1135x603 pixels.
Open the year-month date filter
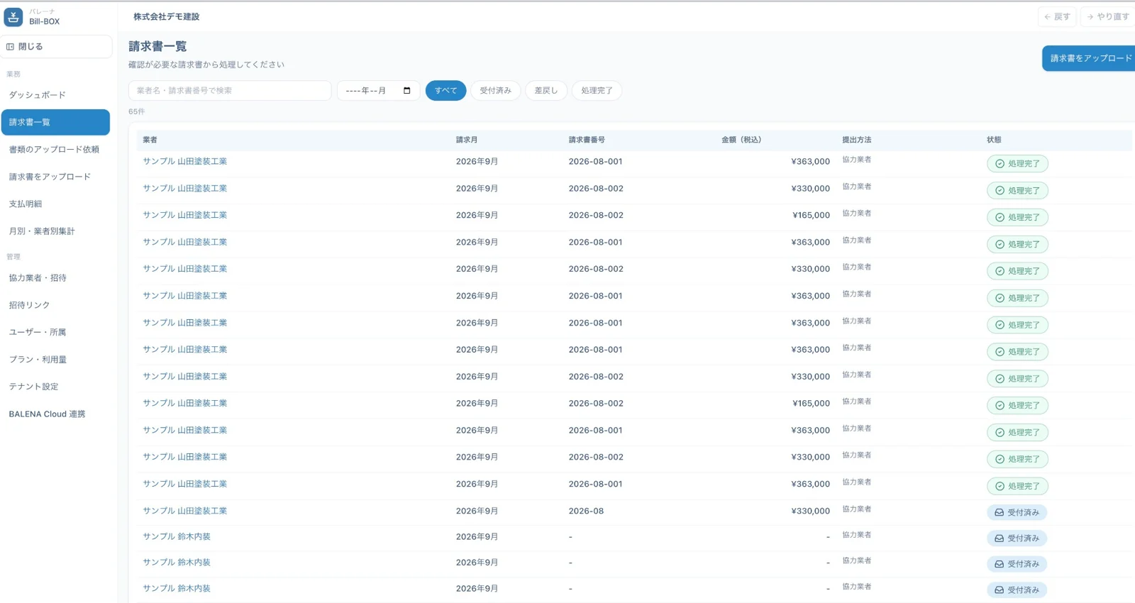[378, 90]
